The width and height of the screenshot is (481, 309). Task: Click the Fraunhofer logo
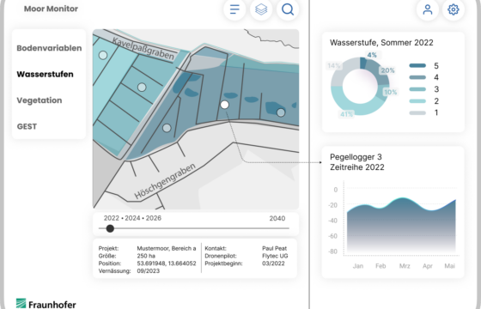click(46, 304)
